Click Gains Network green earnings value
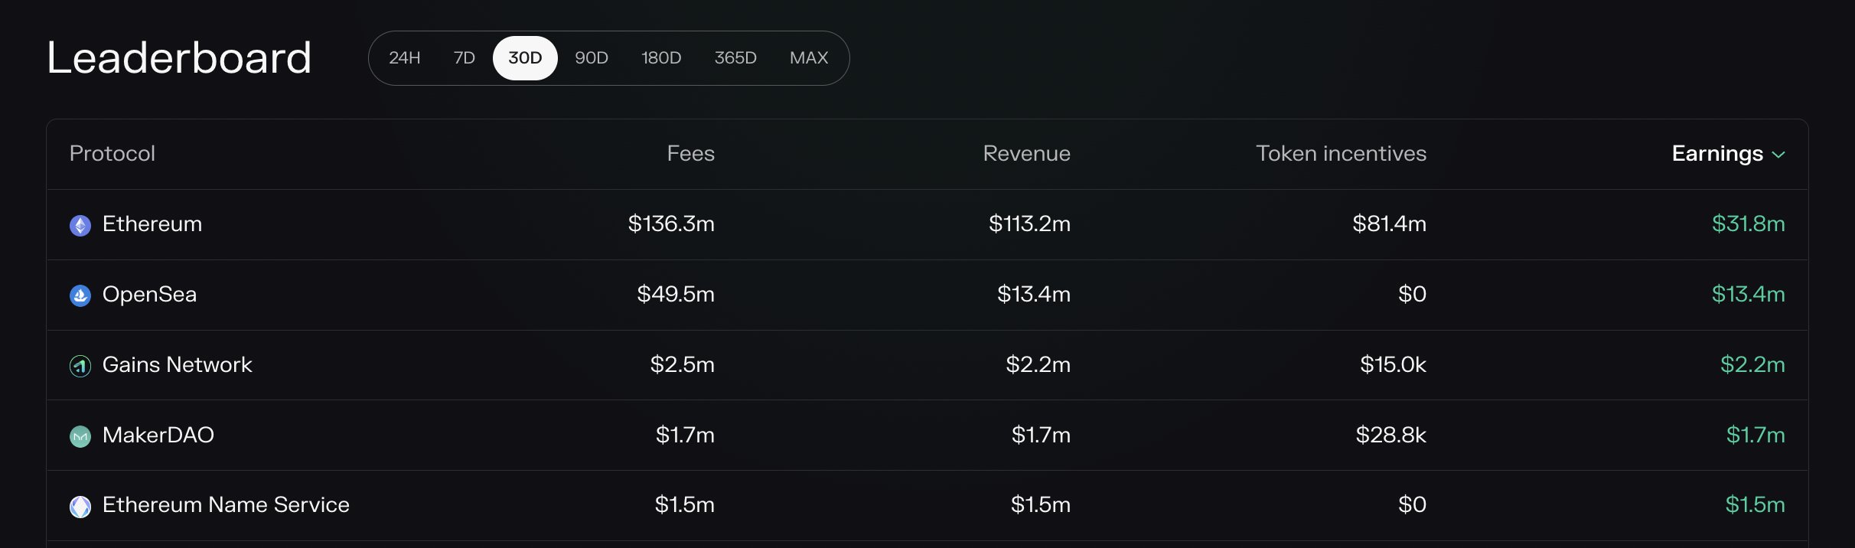Screen dimensions: 1855x548 pos(1752,365)
